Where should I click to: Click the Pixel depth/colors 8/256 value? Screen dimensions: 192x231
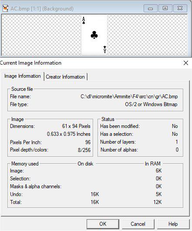click(x=84, y=150)
